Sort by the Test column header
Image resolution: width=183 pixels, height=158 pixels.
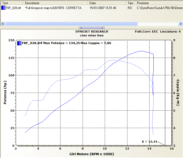tap(12, 3)
